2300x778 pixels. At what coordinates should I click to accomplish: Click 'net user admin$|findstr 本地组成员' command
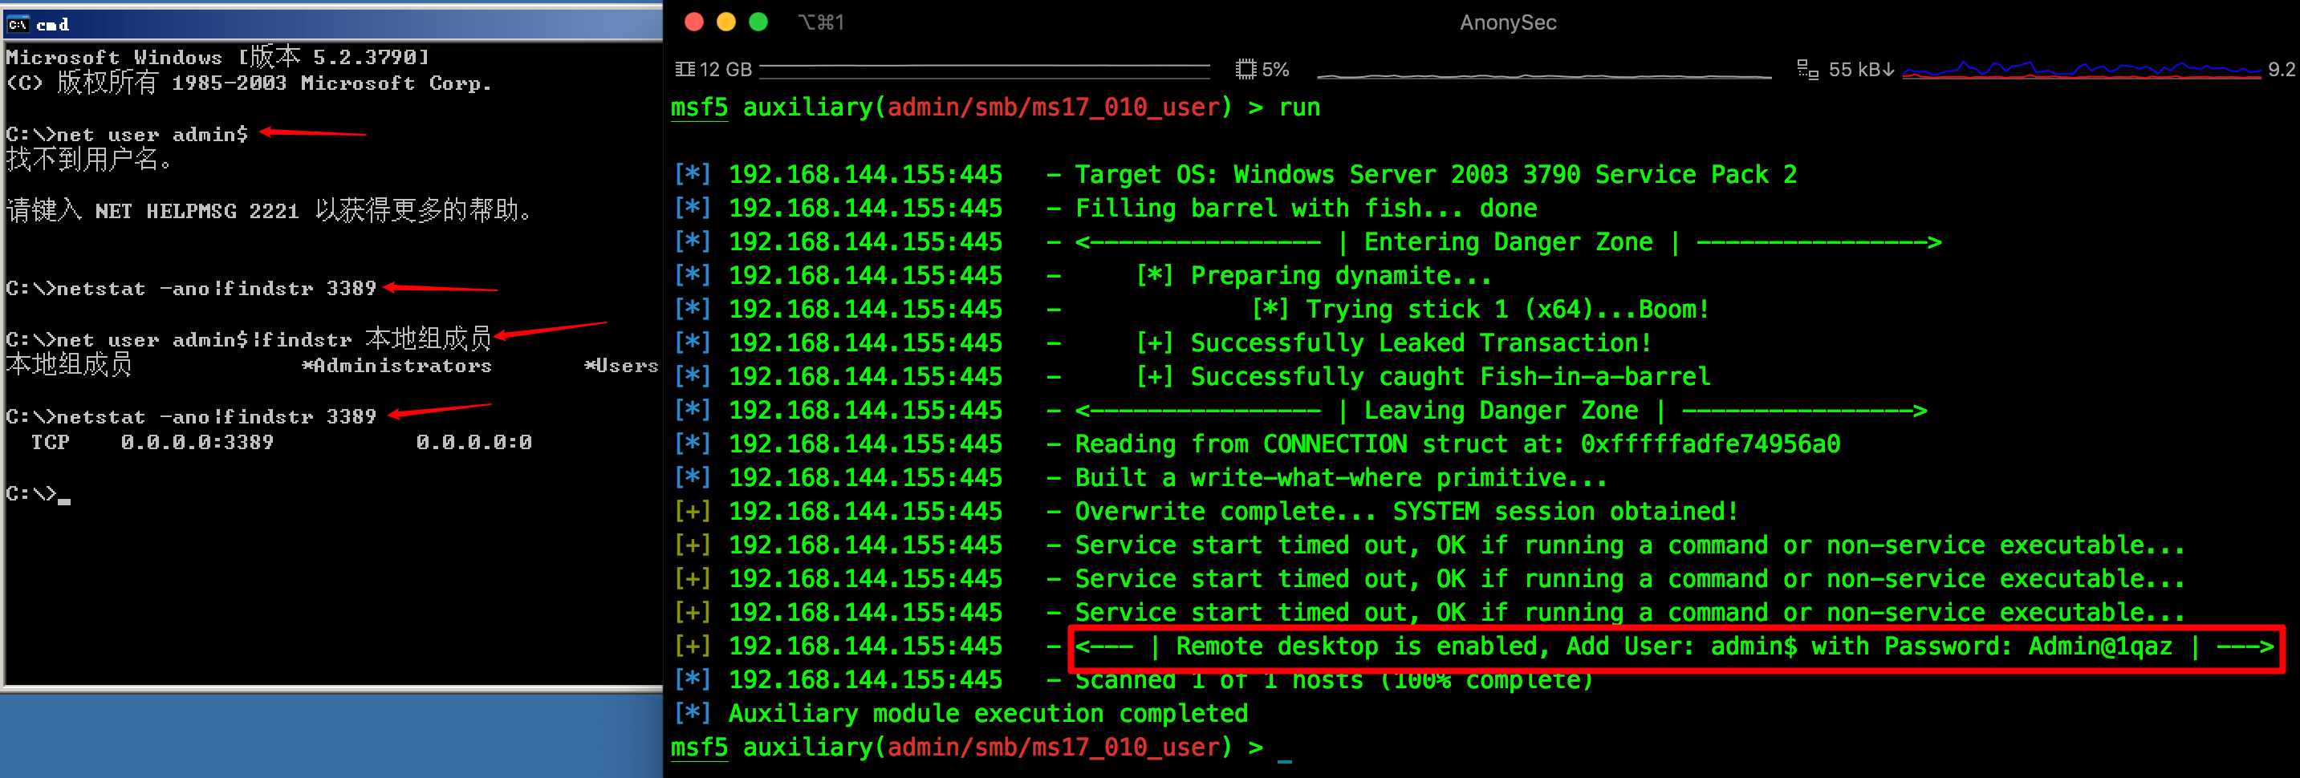coord(273,339)
